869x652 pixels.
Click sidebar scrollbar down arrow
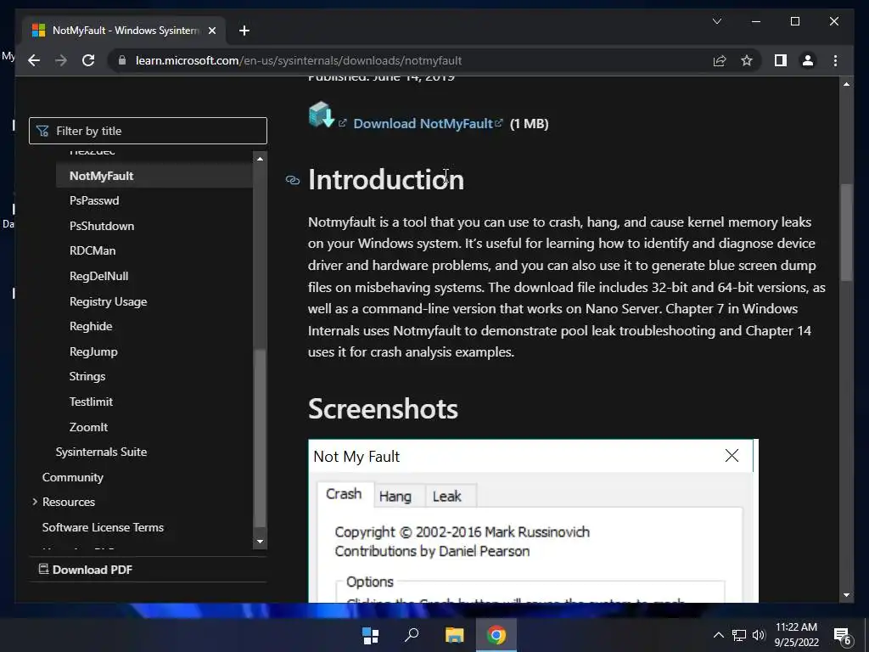click(x=260, y=542)
